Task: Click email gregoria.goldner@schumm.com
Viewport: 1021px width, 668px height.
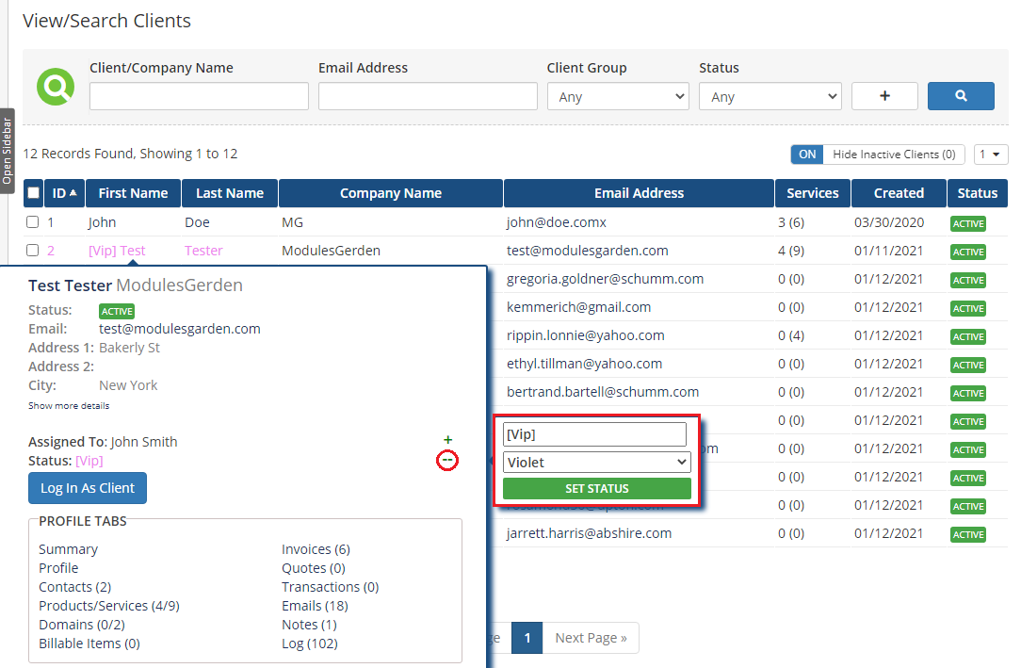Action: (605, 279)
